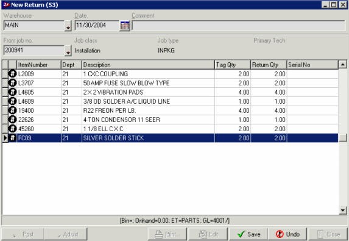Click the Post button
Image resolution: width=349 pixels, height=241 pixels.
coord(23,234)
